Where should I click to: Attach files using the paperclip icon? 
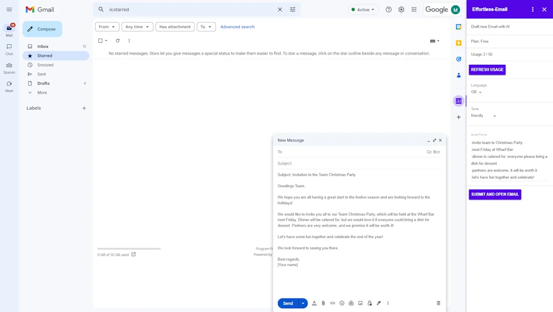pos(323,303)
